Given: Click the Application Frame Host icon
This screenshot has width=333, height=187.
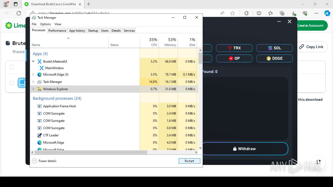Looking at the screenshot, I should tap(40, 106).
